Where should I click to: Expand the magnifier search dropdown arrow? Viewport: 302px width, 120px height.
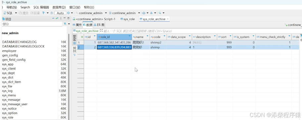[x=164, y=13]
